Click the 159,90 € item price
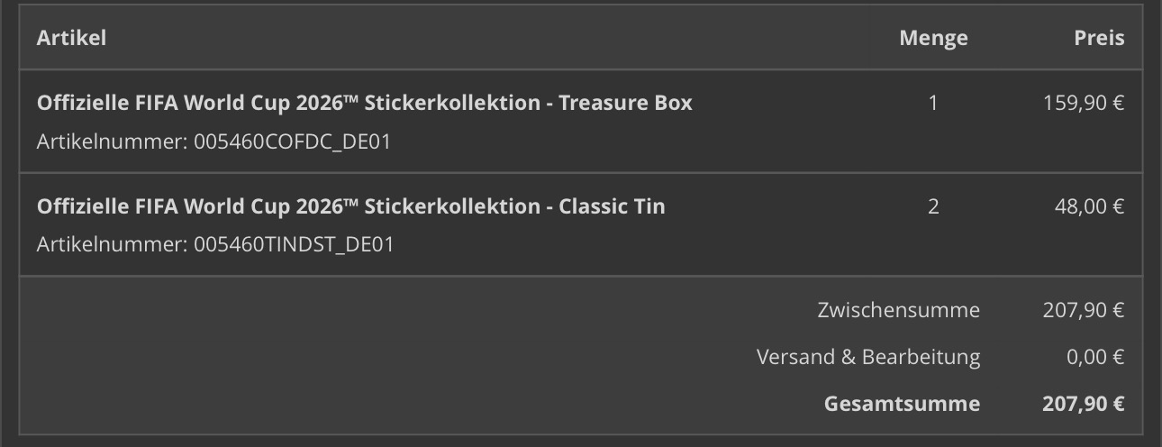1162x447 pixels. 1084,103
